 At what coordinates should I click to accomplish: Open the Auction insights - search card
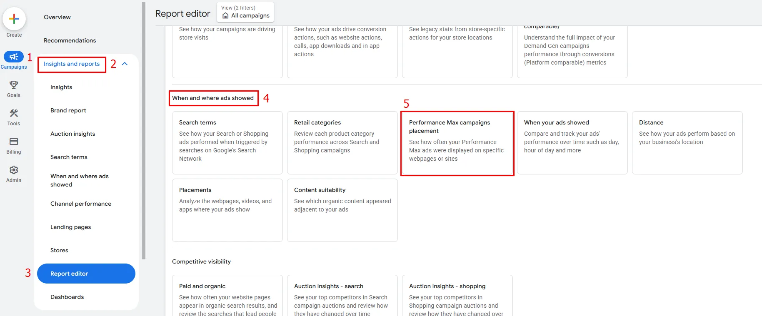click(x=342, y=296)
